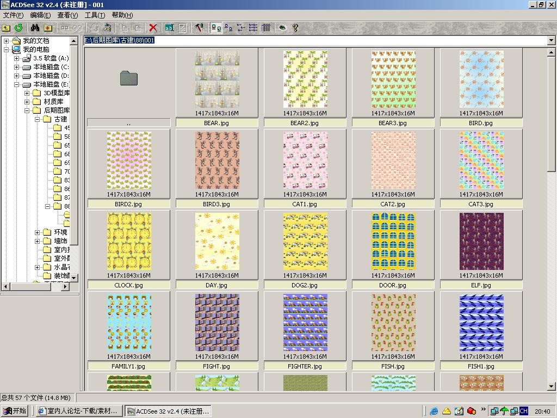This screenshot has height=418, width=557.
Task: Open the 帮助(H) menu
Action: point(122,15)
